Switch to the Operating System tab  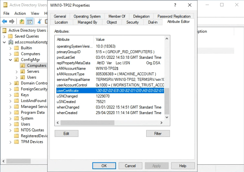coord(87,16)
